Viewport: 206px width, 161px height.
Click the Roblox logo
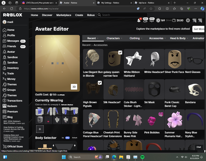coord(13,15)
